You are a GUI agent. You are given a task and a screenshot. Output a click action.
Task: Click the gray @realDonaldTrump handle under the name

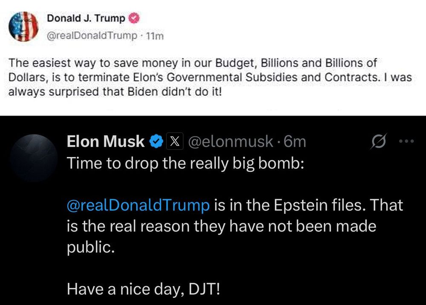tap(92, 36)
